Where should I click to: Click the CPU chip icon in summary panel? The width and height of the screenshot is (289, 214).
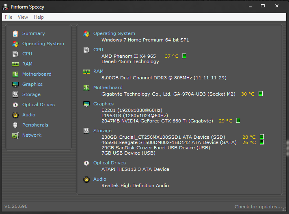click(x=86, y=50)
